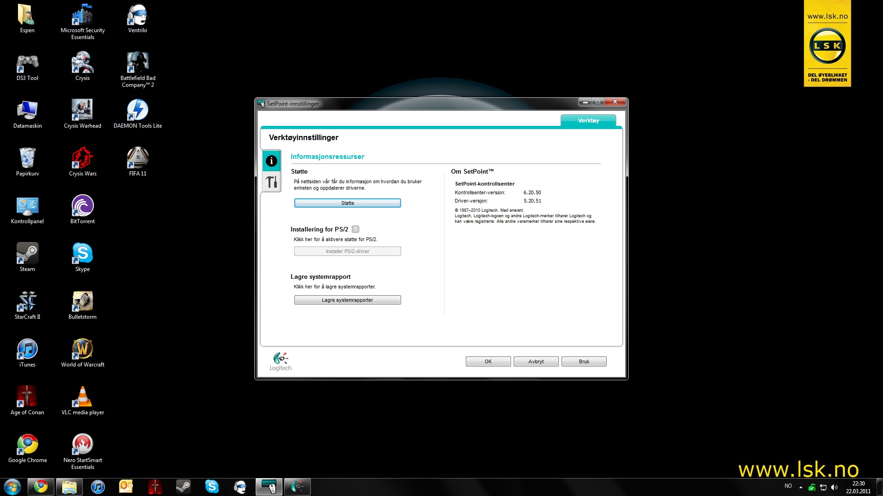Open the tools settings sidebar icon
This screenshot has height=496, width=883.
[271, 182]
